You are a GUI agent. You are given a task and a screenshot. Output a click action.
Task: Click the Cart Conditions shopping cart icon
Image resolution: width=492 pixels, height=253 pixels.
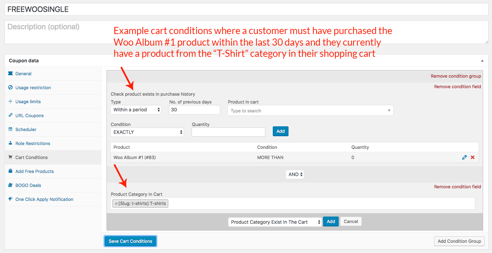point(11,157)
